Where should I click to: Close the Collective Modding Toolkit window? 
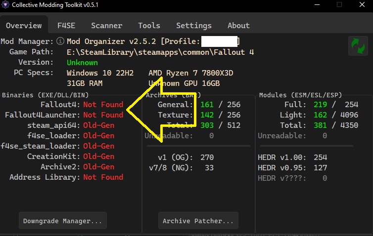click(x=362, y=5)
